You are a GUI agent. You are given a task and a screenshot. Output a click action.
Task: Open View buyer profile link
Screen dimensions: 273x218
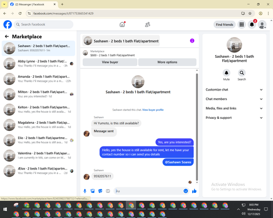[x=153, y=110]
